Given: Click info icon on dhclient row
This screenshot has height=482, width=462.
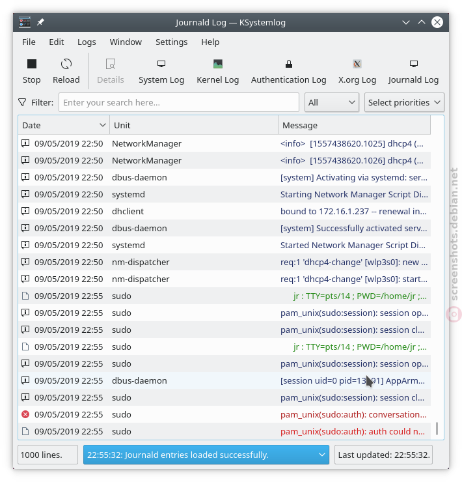Looking at the screenshot, I should tap(25, 211).
